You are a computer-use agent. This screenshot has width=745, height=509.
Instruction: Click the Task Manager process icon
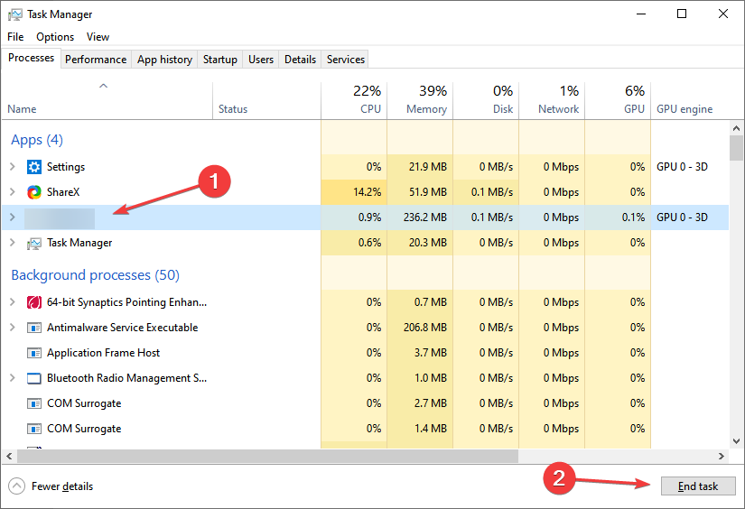[34, 243]
